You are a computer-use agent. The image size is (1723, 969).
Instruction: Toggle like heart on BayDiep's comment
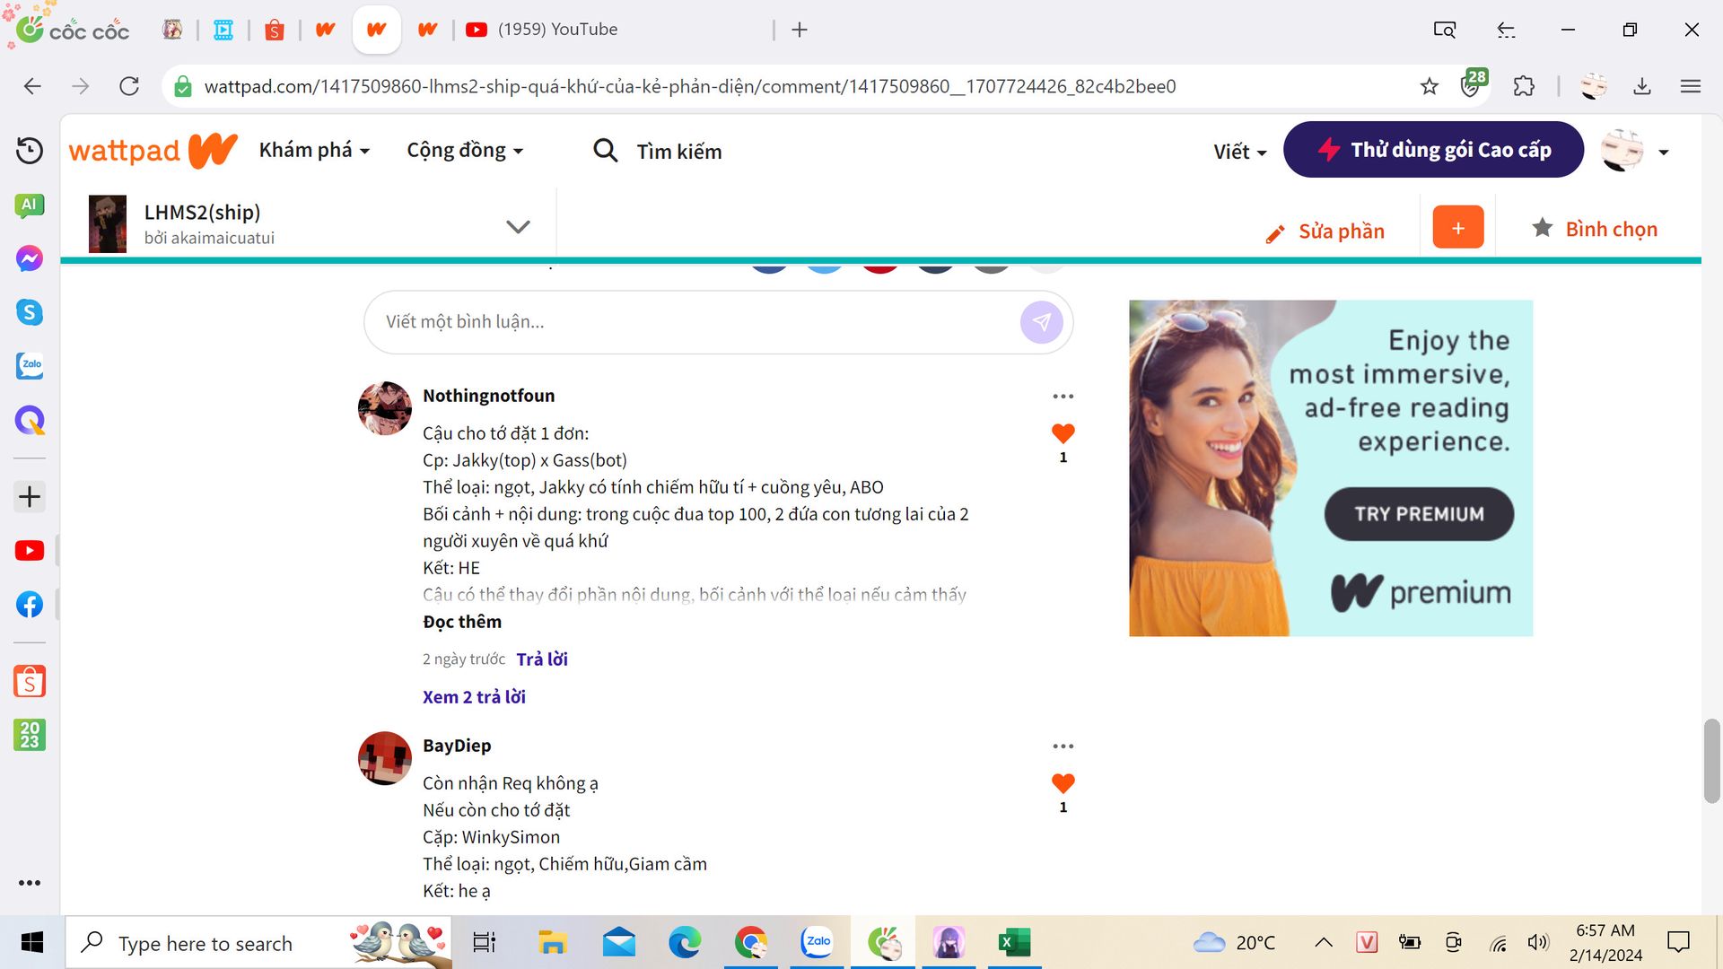(1063, 784)
